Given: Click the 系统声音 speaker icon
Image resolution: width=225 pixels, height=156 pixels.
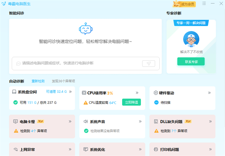Looking at the screenshot, I should pos(86,122).
